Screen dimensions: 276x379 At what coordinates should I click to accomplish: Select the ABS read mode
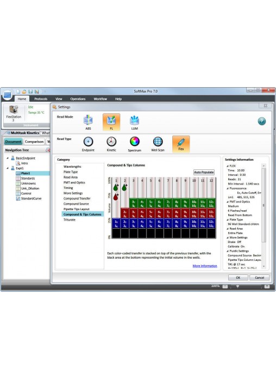(x=88, y=123)
